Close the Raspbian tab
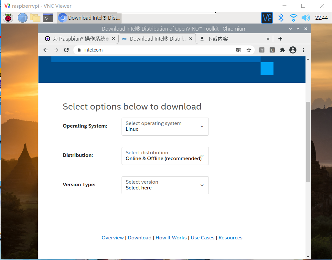 tap(113, 39)
